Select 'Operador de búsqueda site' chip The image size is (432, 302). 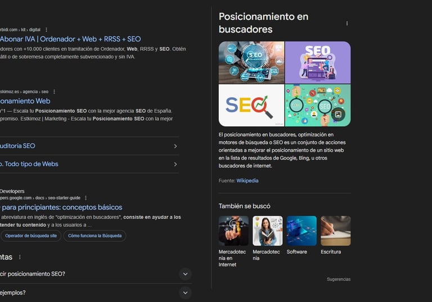click(x=30, y=236)
